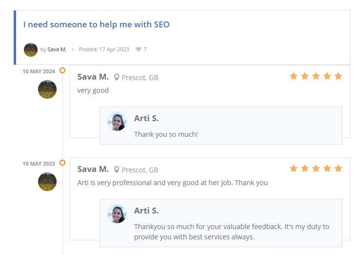
Task: Click the third star in the 2023 review rating
Action: [316, 169]
